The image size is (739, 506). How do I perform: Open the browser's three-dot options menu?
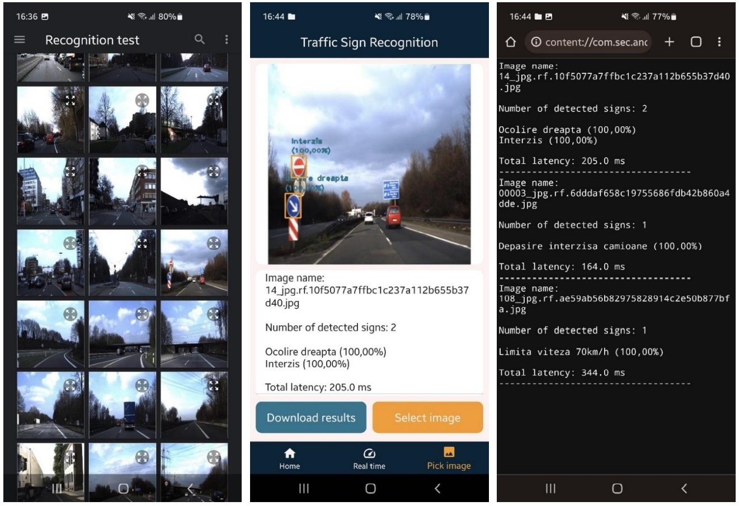point(719,42)
